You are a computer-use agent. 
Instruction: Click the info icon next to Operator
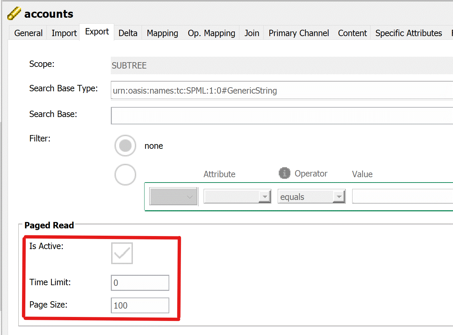tap(284, 173)
